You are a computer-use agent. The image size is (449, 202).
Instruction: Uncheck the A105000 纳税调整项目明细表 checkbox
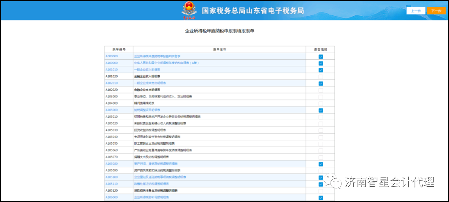click(321, 110)
